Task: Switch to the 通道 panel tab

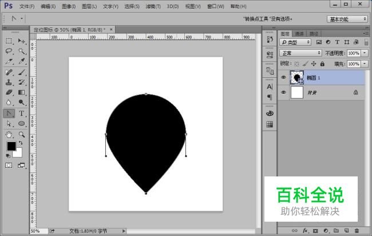Action: (299, 34)
